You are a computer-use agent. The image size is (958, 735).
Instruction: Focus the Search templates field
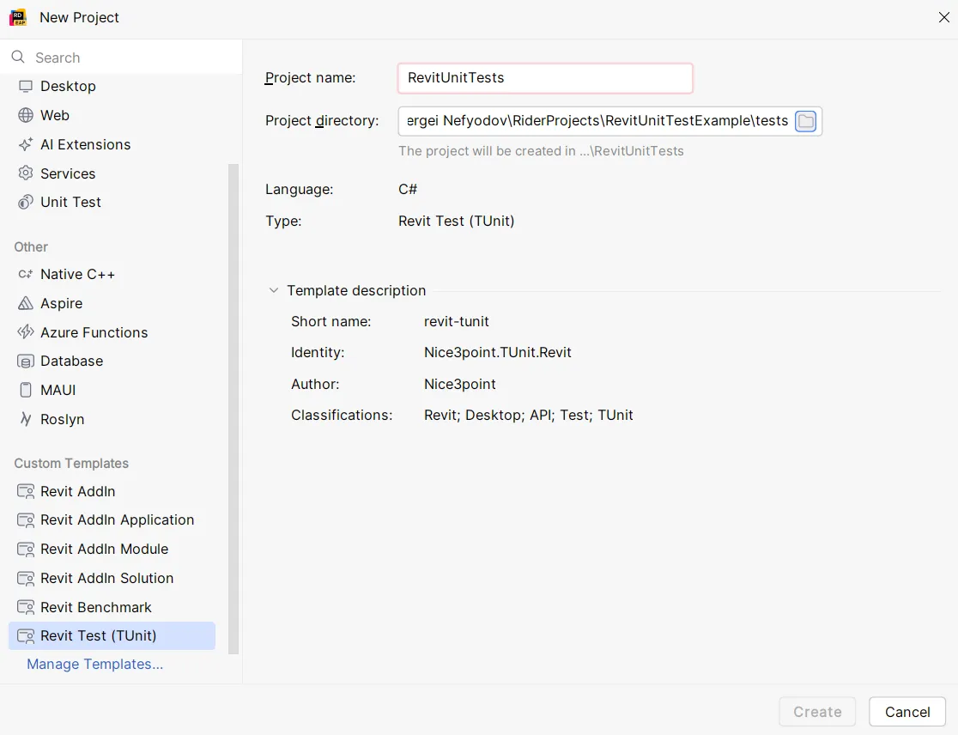[x=121, y=57]
